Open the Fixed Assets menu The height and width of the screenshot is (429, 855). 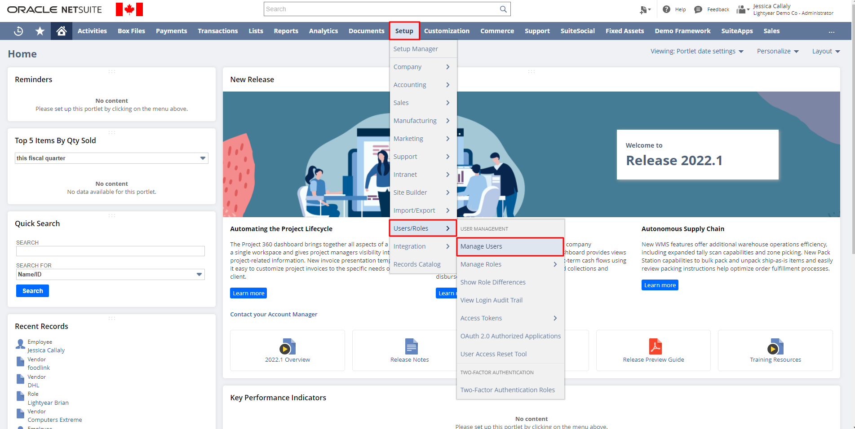click(625, 31)
